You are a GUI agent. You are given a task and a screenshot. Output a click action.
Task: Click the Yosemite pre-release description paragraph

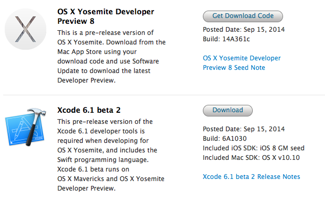pyautogui.click(x=112, y=57)
